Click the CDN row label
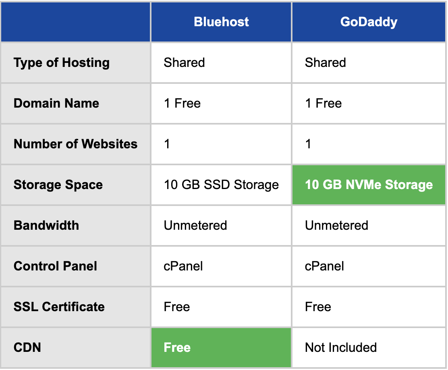The image size is (448, 370). [x=27, y=347]
